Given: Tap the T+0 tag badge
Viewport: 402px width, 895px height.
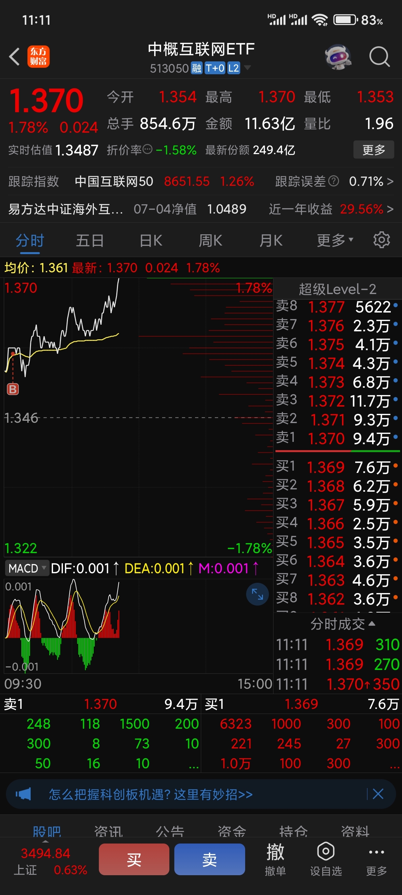Looking at the screenshot, I should click(215, 68).
